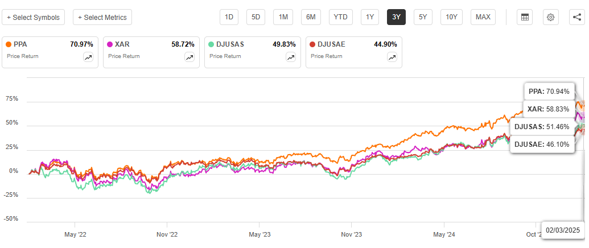This screenshot has height=248, width=589.
Task: Click the 58.72% XAR return value
Action: [183, 44]
